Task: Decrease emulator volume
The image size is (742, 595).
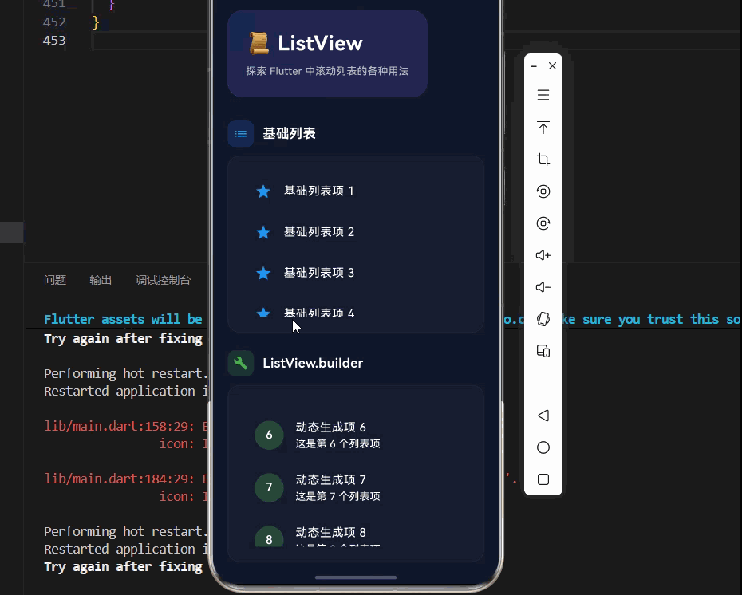Action: coord(543,287)
